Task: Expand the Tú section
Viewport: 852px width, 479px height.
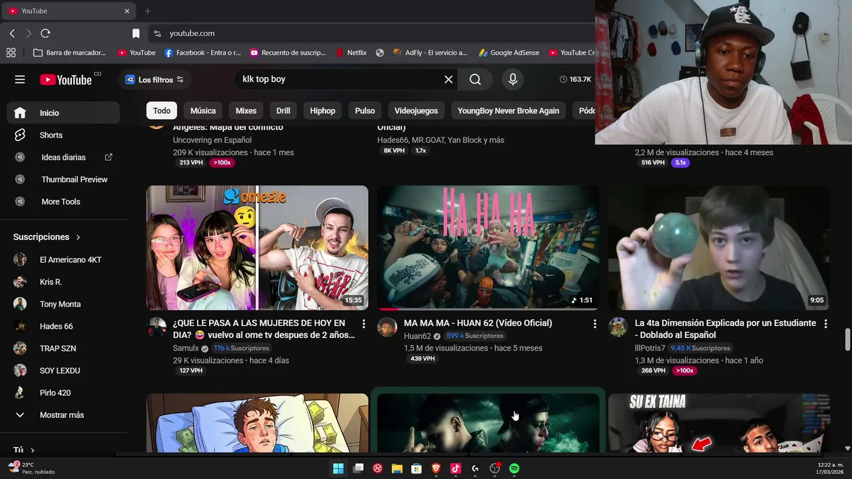Action: point(24,450)
